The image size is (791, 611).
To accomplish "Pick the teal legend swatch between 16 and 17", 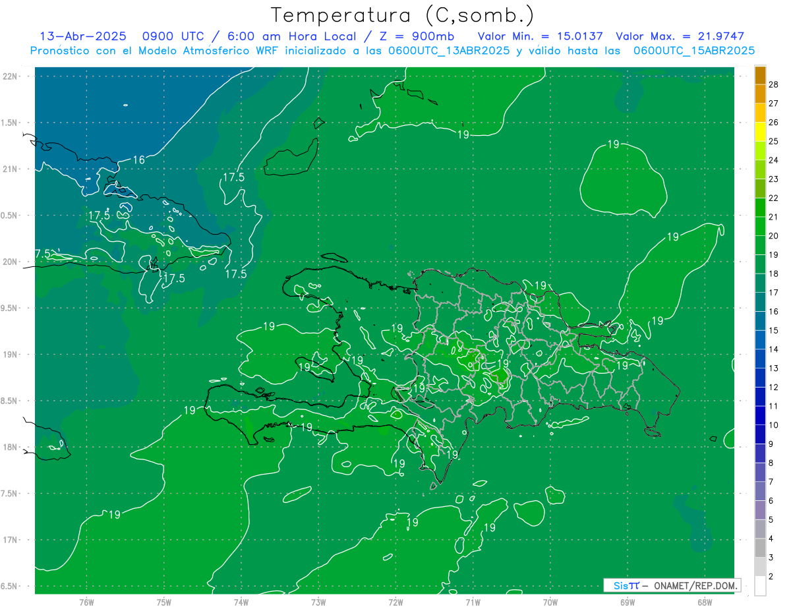I will (x=760, y=302).
